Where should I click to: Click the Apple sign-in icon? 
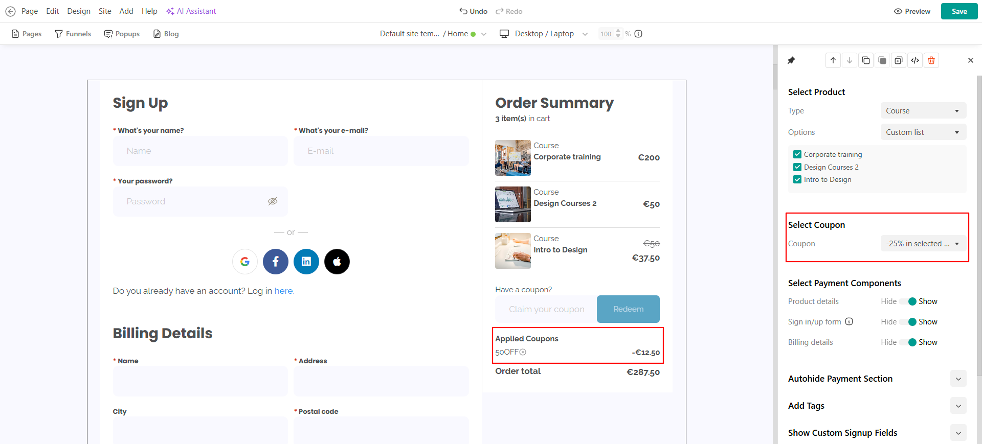pos(337,262)
